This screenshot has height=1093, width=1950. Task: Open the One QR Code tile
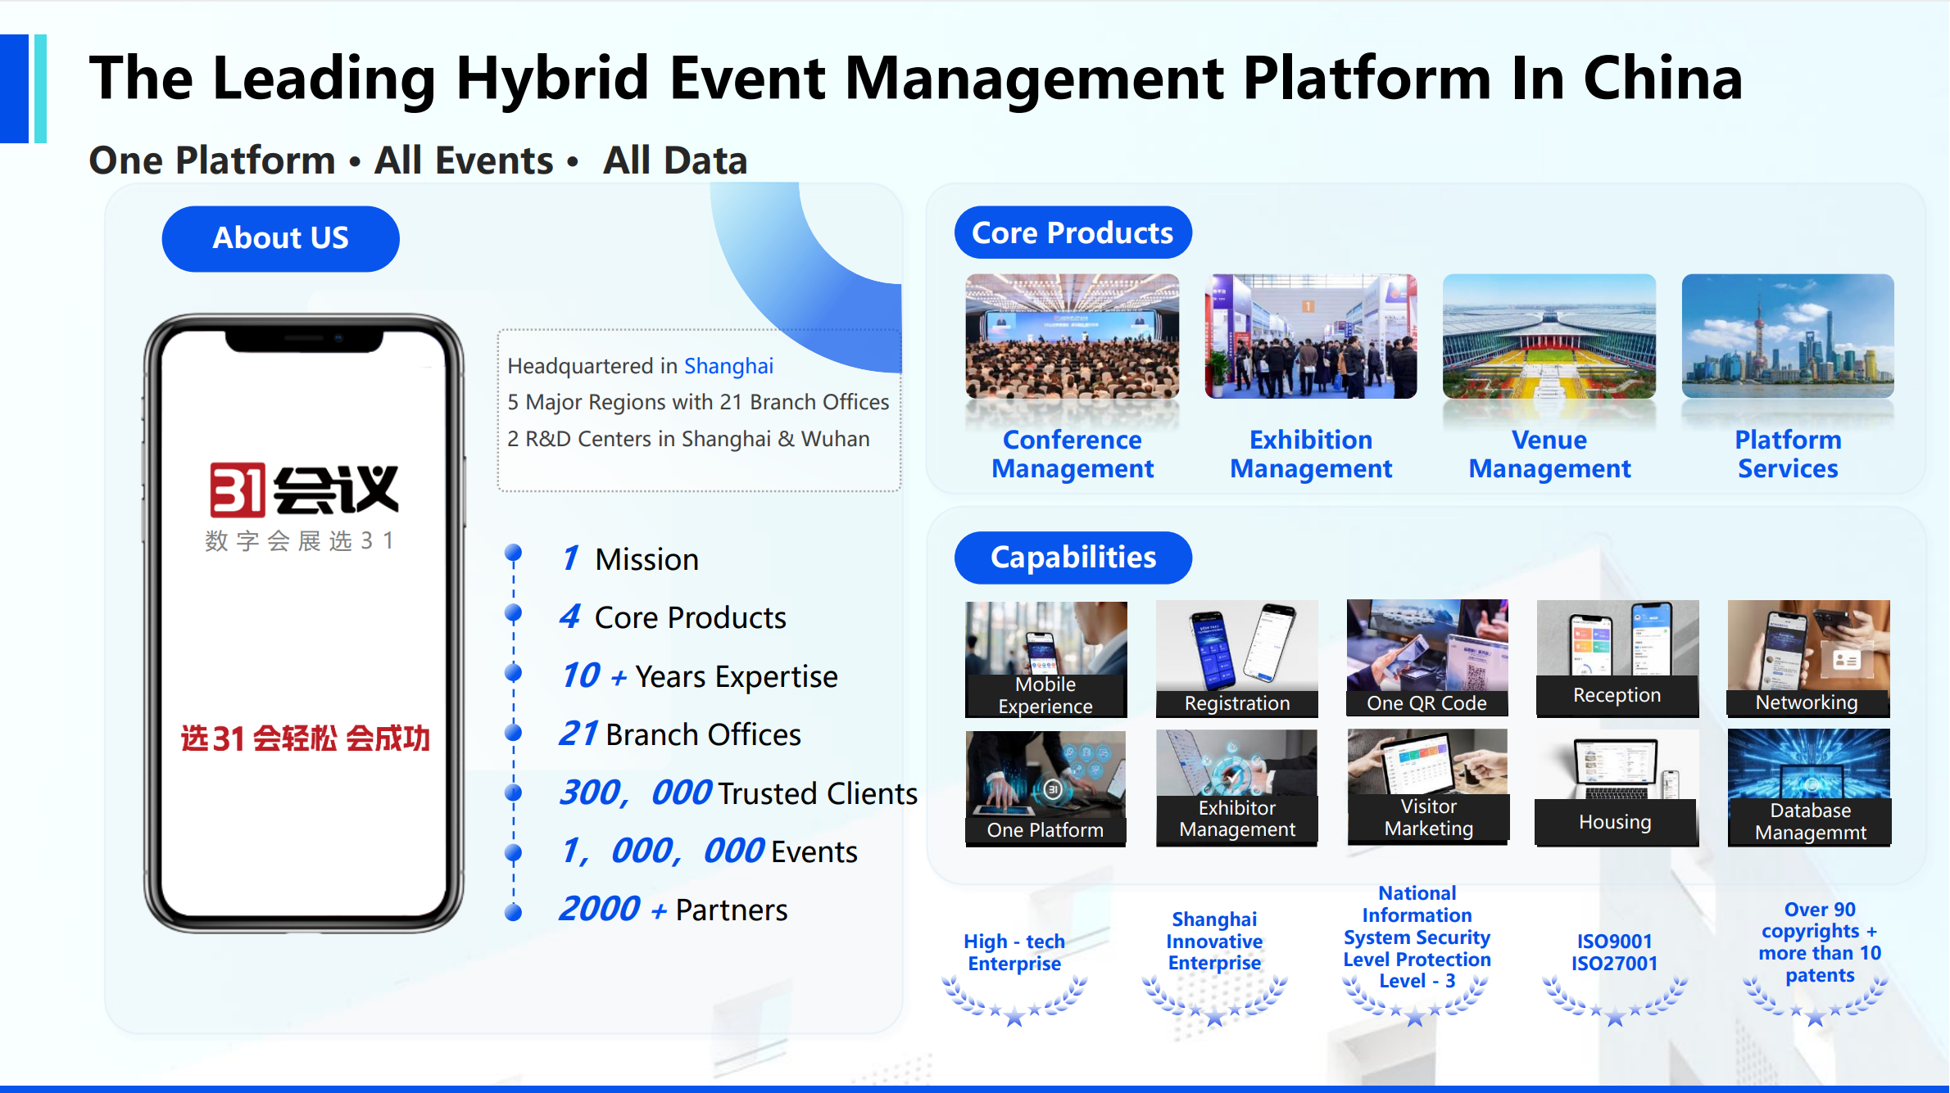[1426, 657]
